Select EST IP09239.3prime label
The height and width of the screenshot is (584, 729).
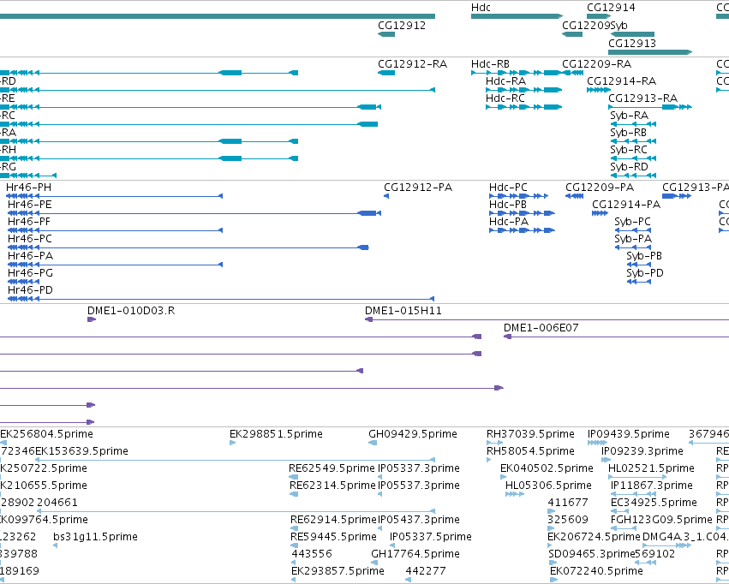[x=642, y=451]
